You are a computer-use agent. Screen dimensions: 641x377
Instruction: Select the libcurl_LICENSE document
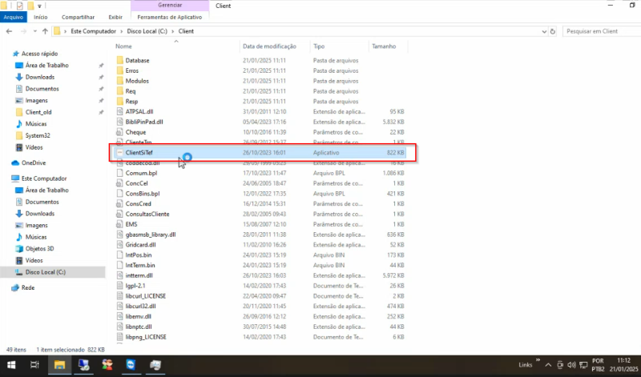[146, 295]
